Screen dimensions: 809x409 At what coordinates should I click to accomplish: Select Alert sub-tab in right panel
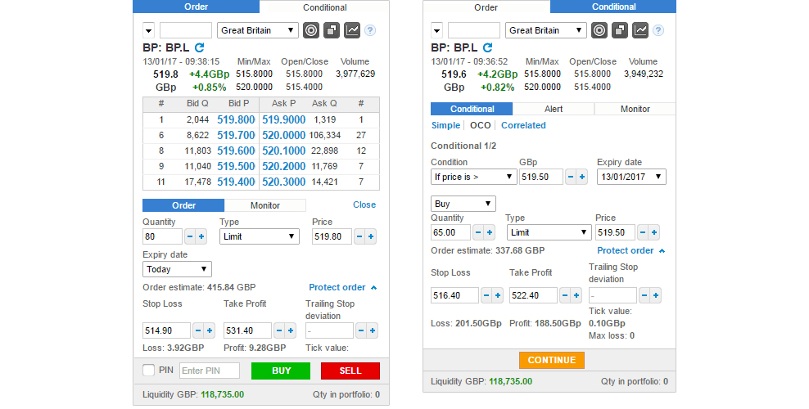pos(554,109)
